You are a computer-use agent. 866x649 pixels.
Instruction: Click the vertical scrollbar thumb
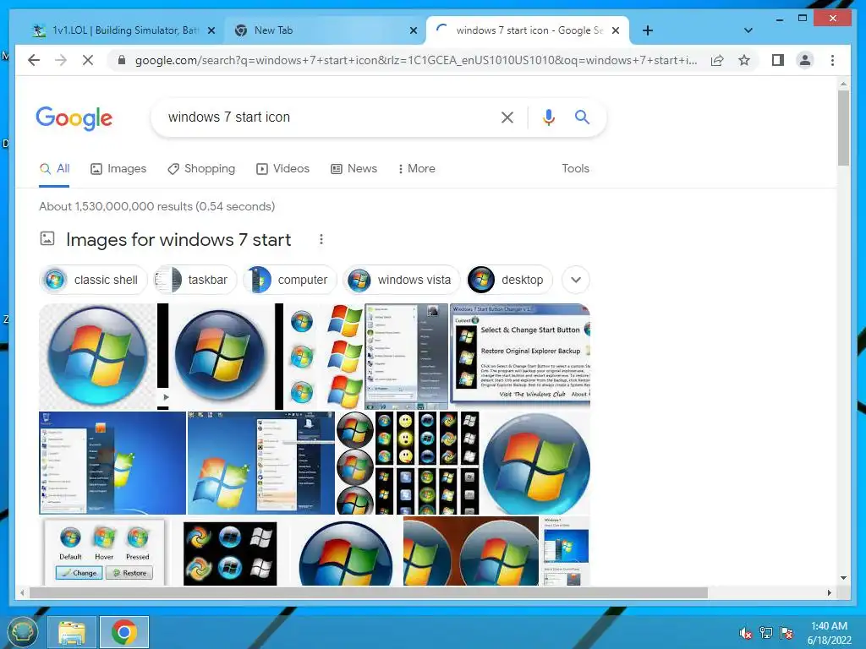point(843,128)
